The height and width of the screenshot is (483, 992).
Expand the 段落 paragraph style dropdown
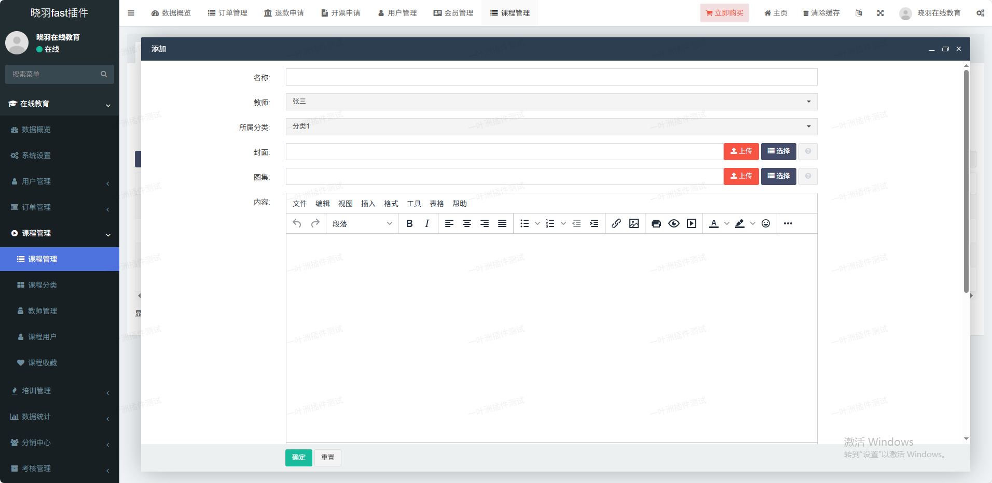click(x=362, y=223)
